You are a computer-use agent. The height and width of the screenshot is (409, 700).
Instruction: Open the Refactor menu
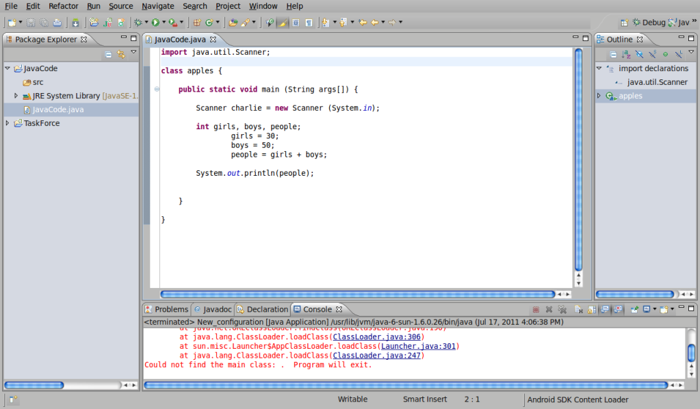click(64, 6)
